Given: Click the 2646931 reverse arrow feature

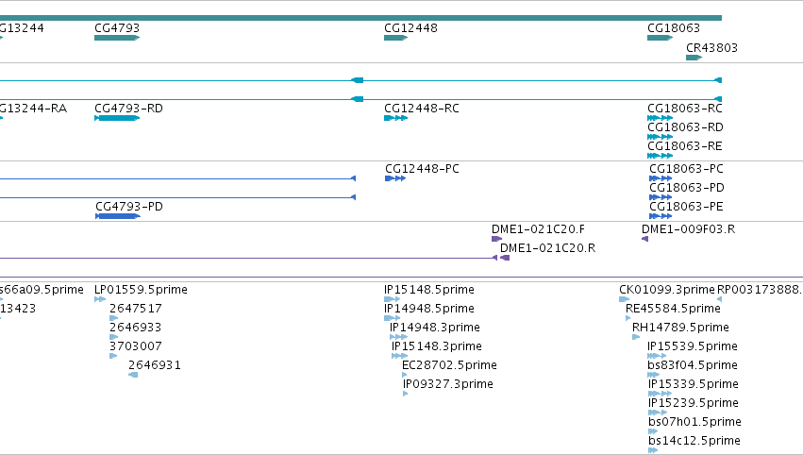Looking at the screenshot, I should click(x=133, y=375).
